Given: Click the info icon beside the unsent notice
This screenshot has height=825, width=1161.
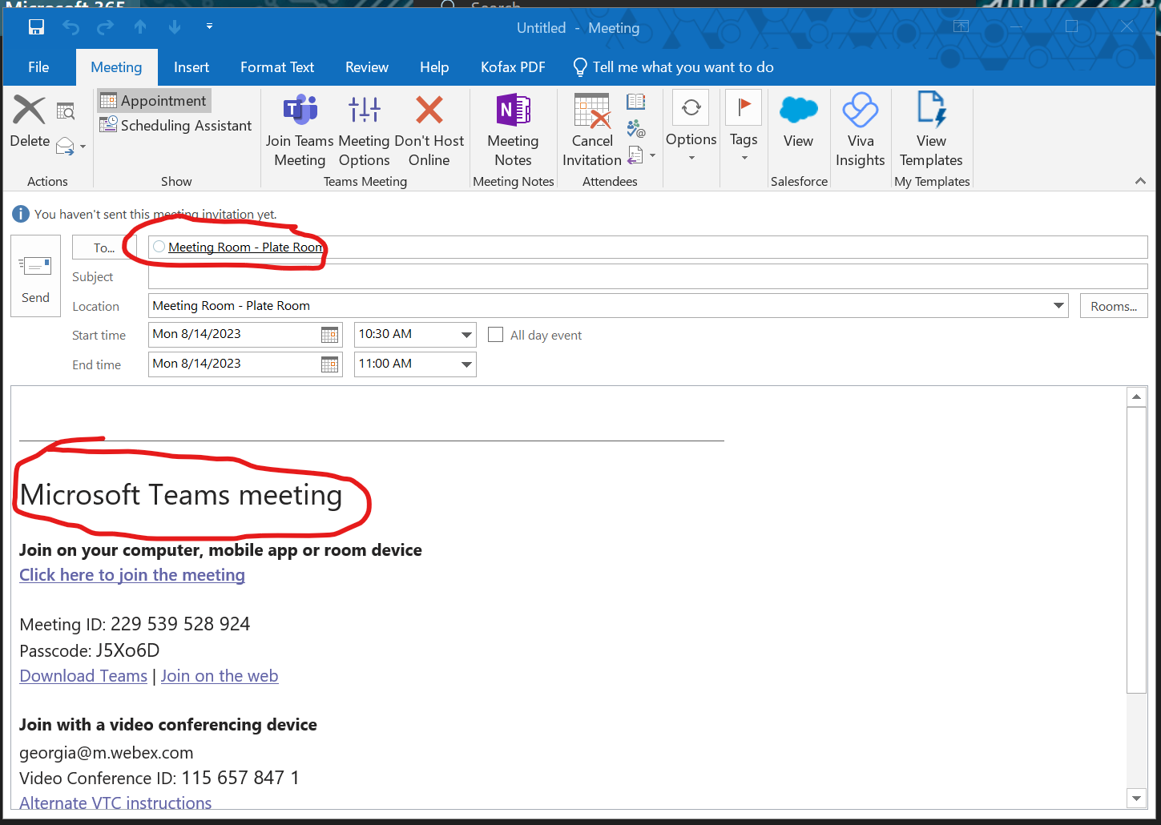Looking at the screenshot, I should tap(21, 214).
